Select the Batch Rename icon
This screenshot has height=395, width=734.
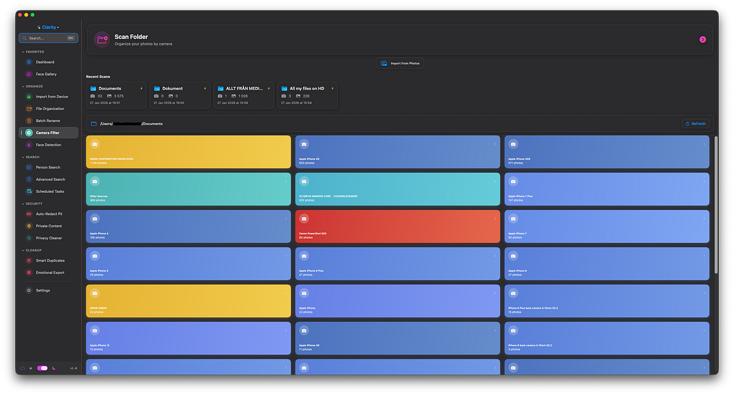click(28, 121)
